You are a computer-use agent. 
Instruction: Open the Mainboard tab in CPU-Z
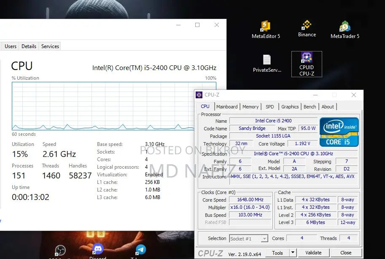pyautogui.click(x=227, y=107)
